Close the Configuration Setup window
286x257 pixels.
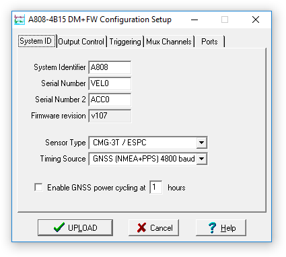pyautogui.click(x=256, y=20)
